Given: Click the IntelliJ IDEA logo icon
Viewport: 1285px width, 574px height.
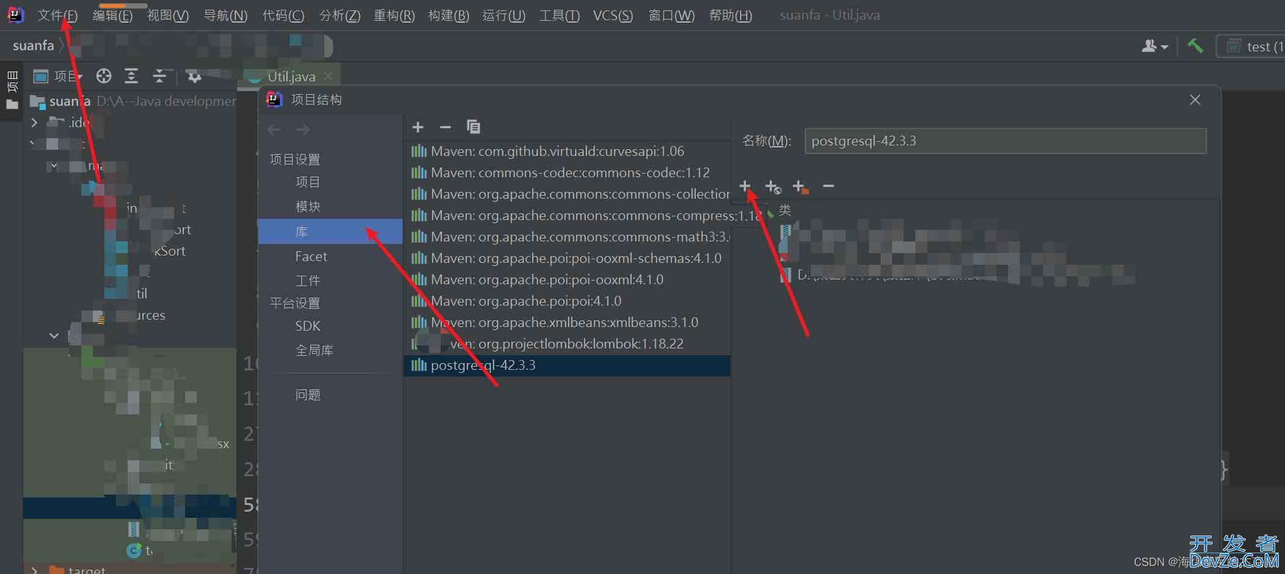Looking at the screenshot, I should click(15, 15).
